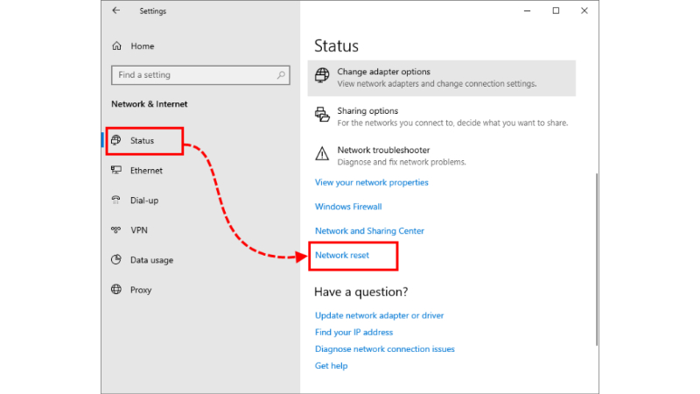Click the 'View network adapters' description text
700x394 pixels.
click(x=437, y=83)
